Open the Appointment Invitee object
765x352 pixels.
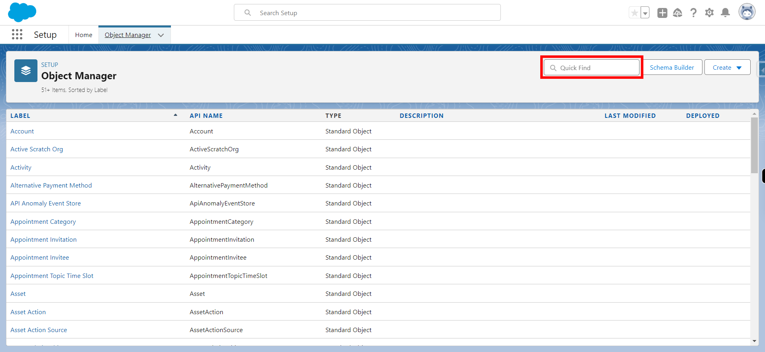(x=39, y=258)
